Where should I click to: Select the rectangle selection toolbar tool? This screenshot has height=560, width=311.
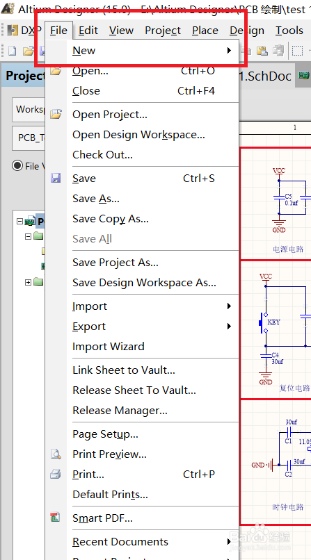pyautogui.click(x=297, y=51)
